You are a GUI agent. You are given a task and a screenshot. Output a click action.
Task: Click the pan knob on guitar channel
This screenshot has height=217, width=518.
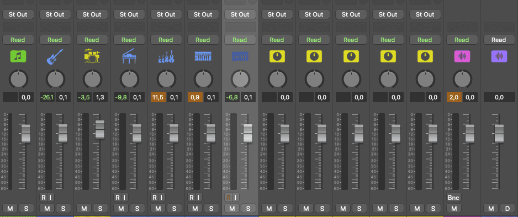(x=55, y=79)
